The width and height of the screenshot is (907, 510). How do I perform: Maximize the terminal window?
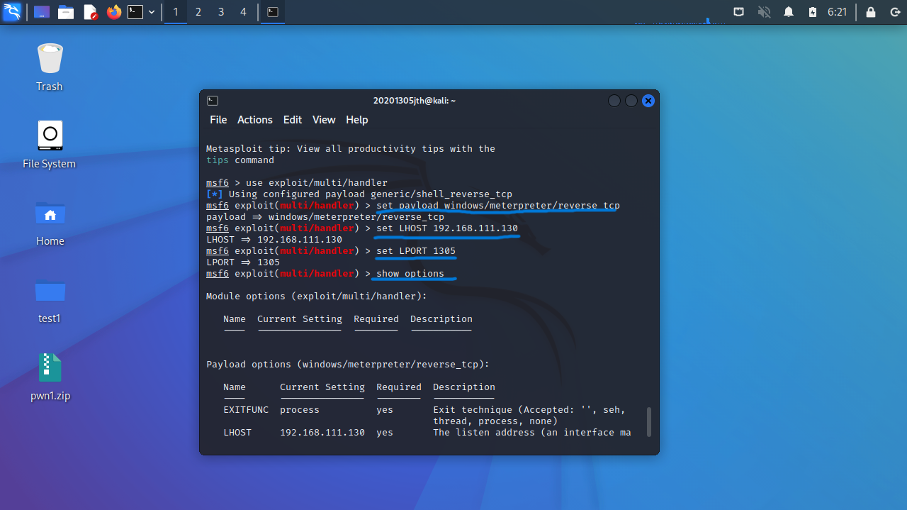pyautogui.click(x=631, y=101)
